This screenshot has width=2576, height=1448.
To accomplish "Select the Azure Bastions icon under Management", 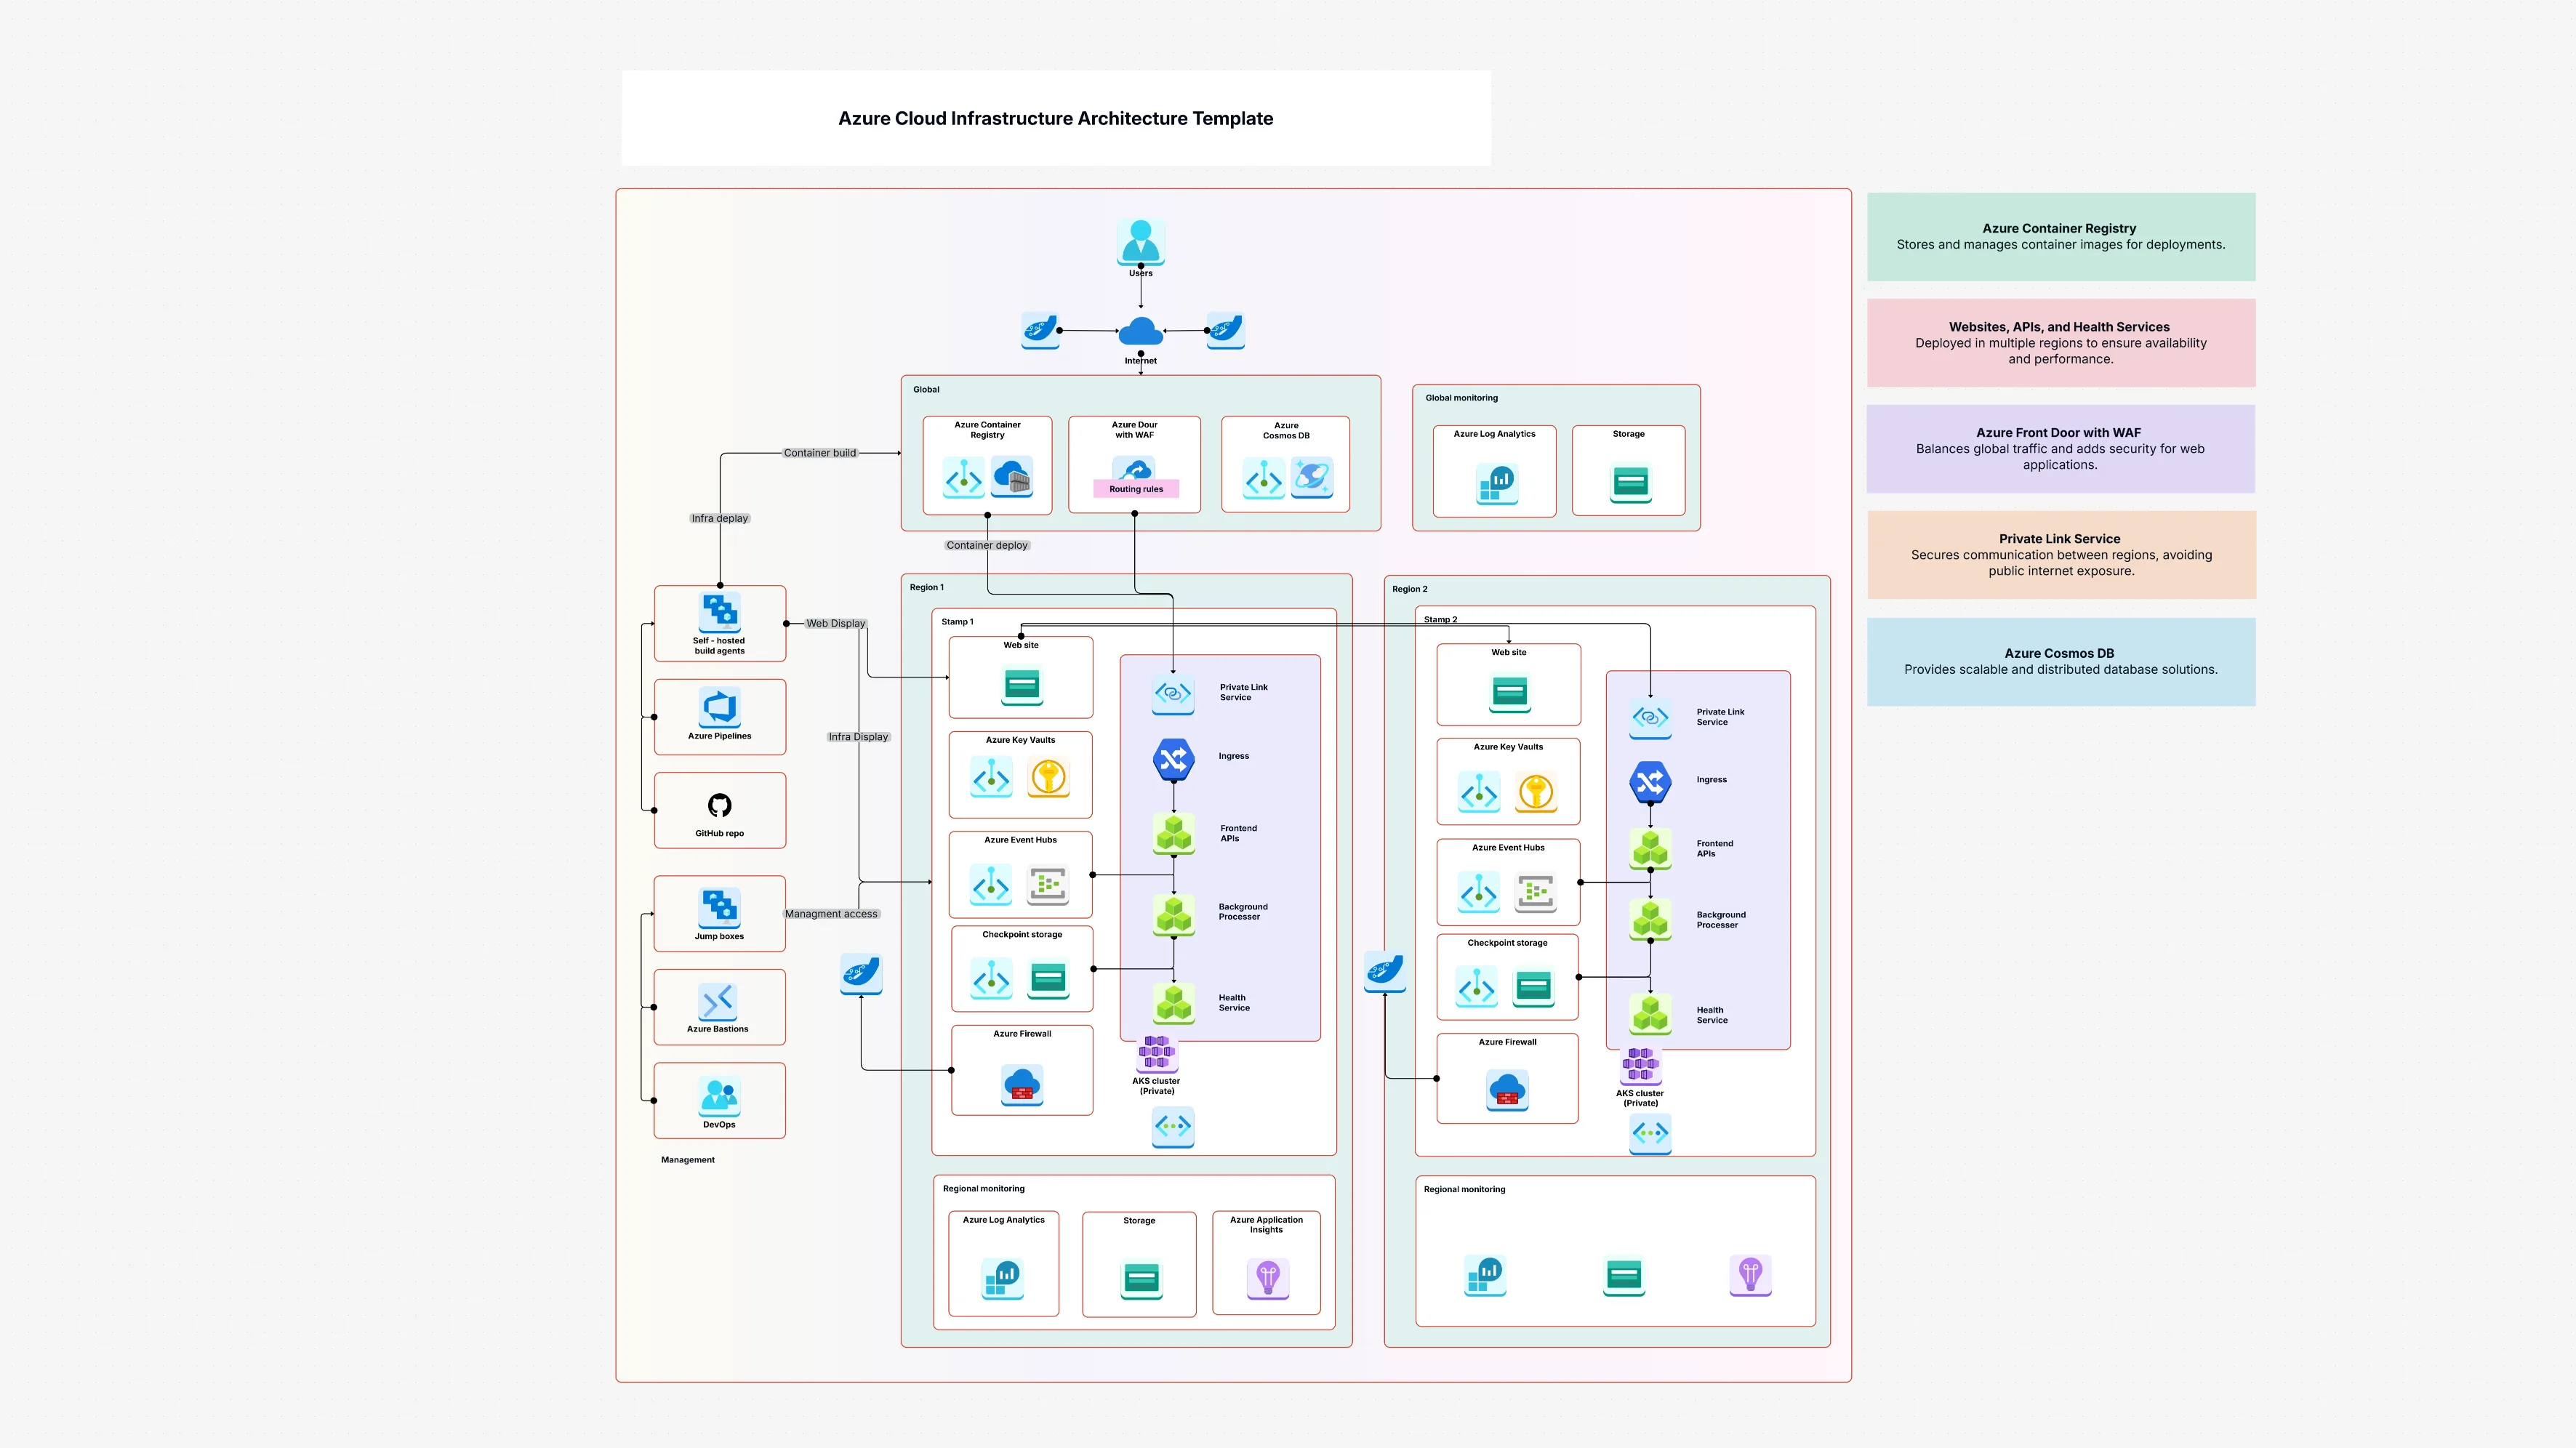I will coord(719,1000).
